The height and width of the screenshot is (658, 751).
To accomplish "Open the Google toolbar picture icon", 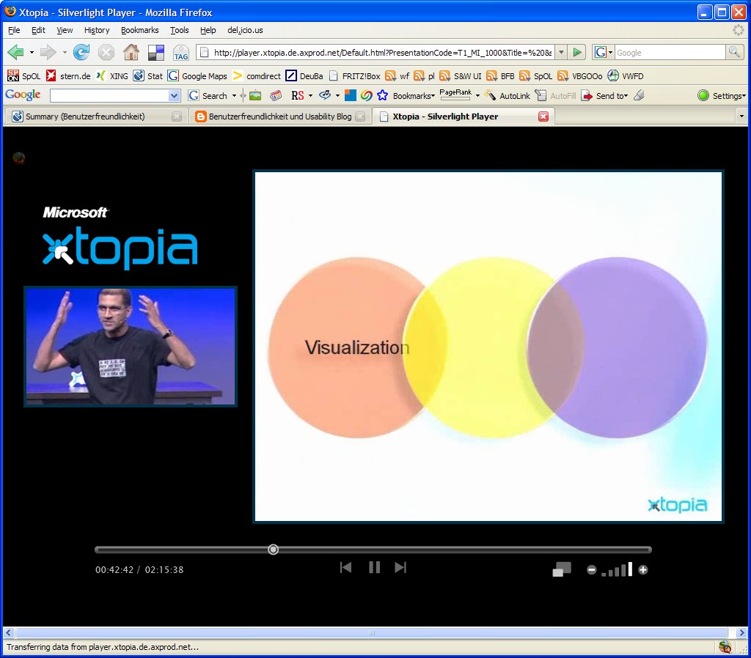I will coord(255,96).
